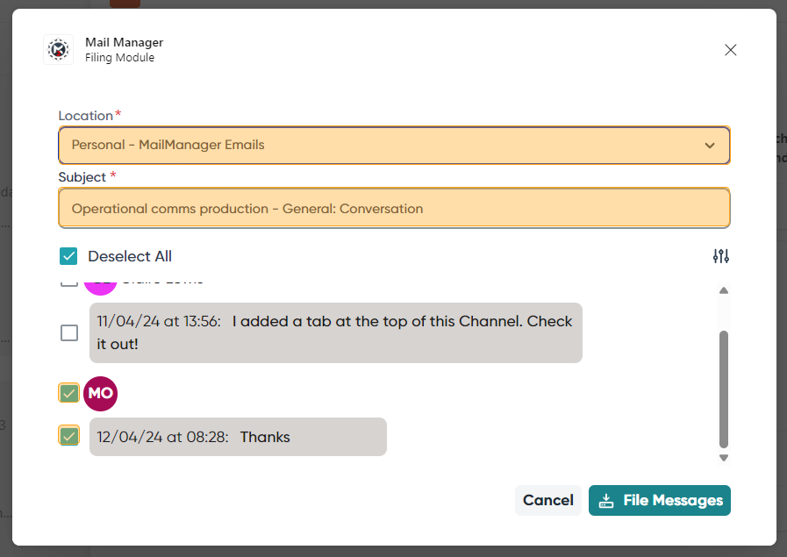Click the scroll up arrow in message list
The width and height of the screenshot is (787, 557).
(x=724, y=290)
